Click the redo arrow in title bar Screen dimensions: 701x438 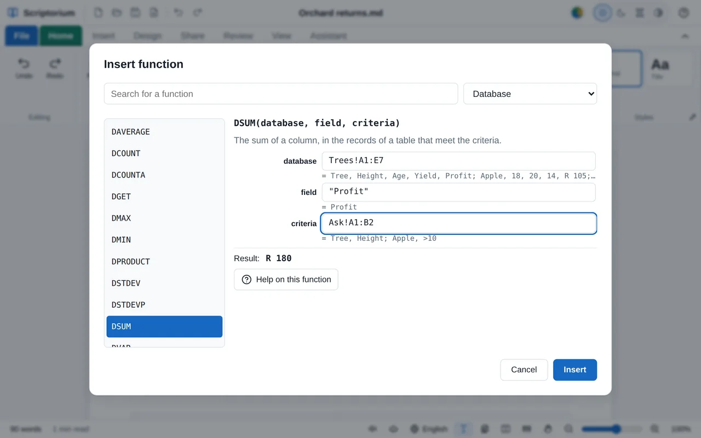click(198, 13)
